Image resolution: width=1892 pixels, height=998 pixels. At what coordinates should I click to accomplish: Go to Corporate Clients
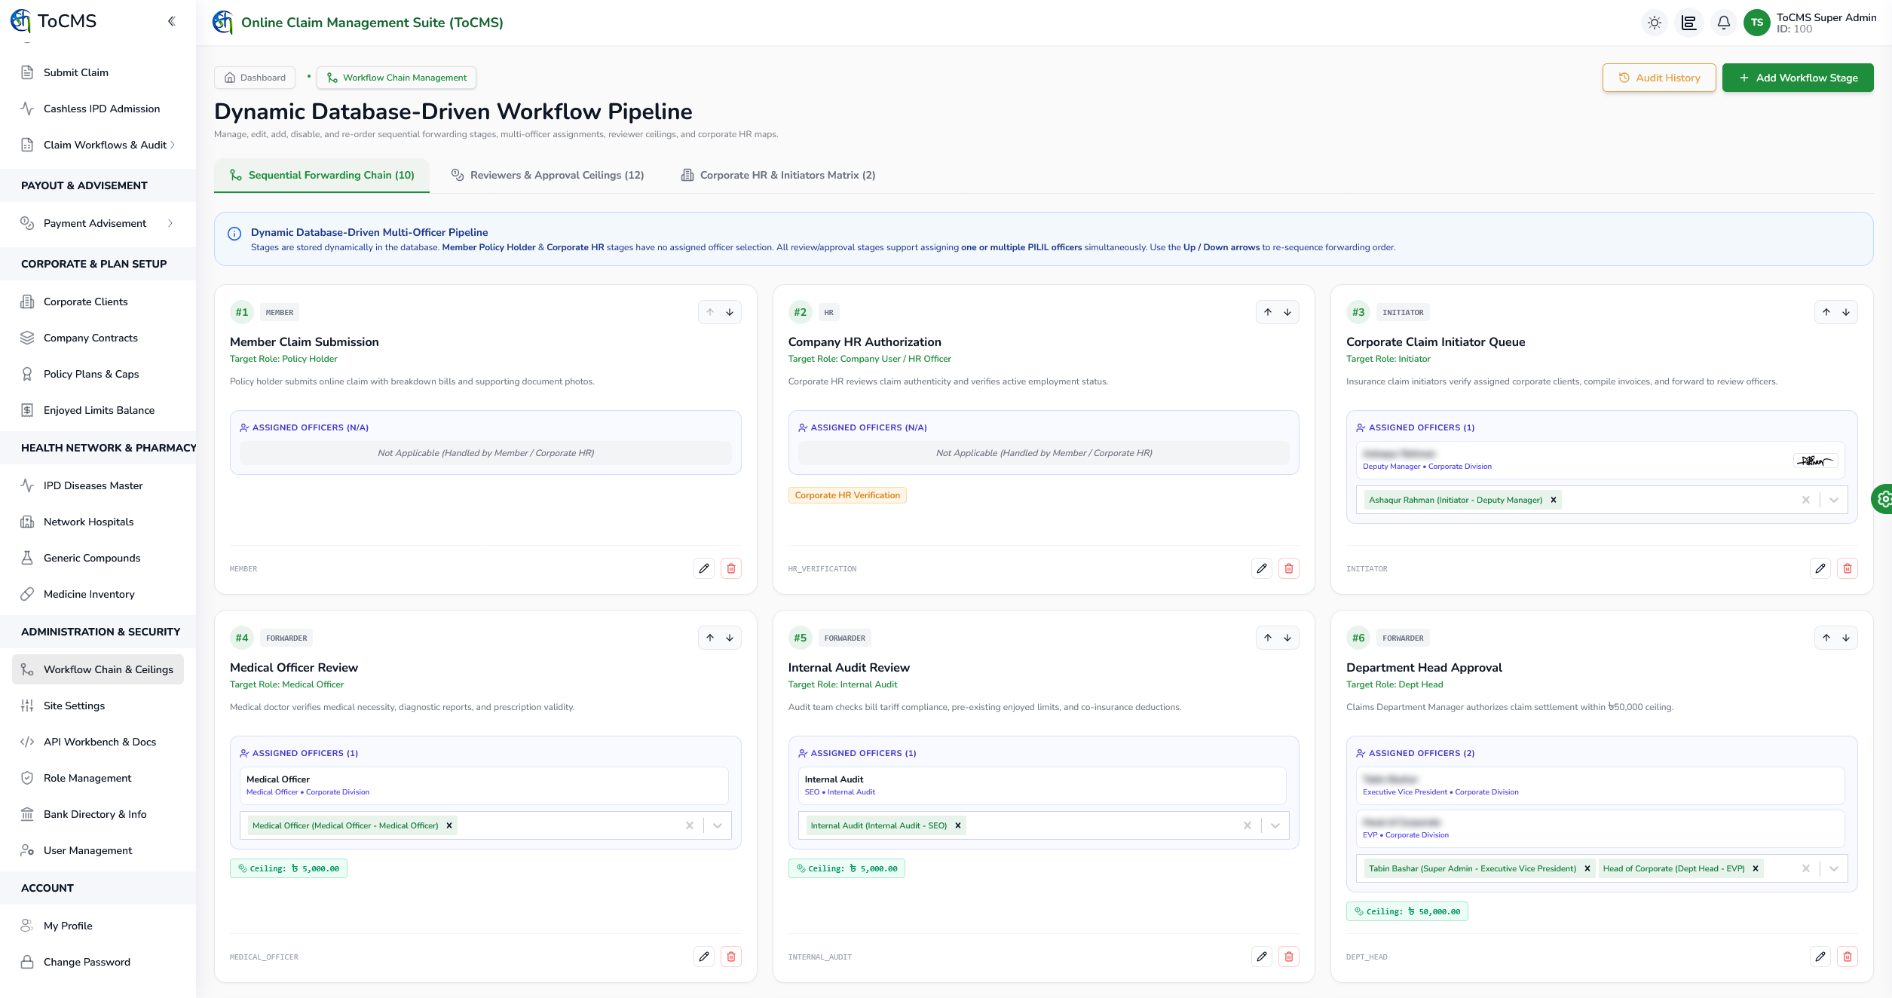point(98,302)
